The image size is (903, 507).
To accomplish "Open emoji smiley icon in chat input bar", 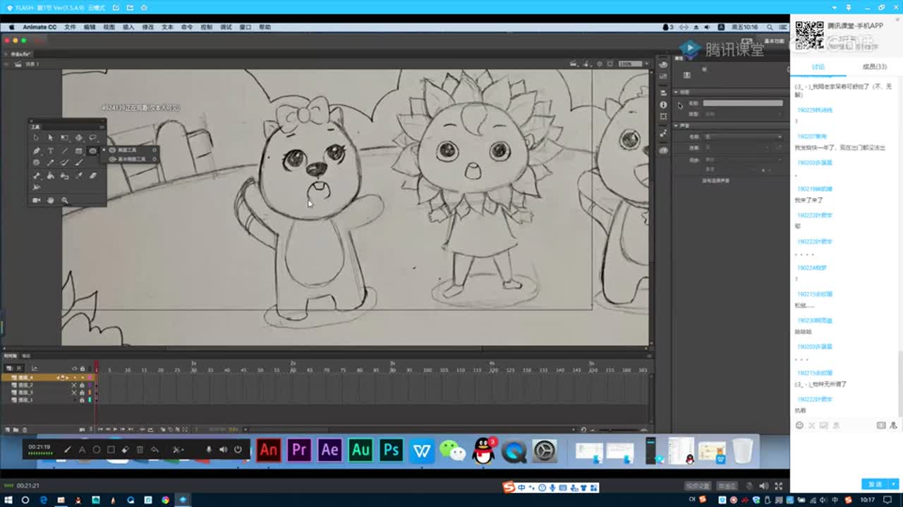I will [799, 425].
